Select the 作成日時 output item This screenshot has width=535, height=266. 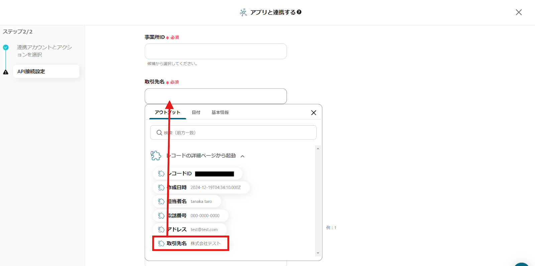[201, 187]
